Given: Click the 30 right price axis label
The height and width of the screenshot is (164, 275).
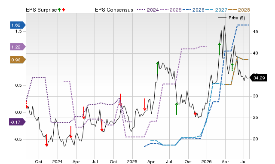Looking at the screenshot, I should (x=255, y=96).
